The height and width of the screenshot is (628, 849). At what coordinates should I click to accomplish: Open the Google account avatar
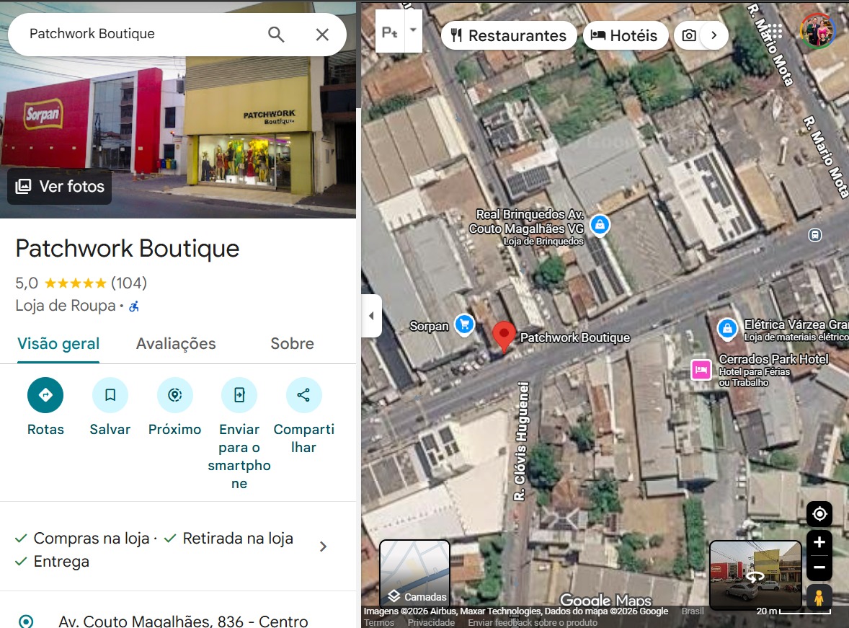817,30
